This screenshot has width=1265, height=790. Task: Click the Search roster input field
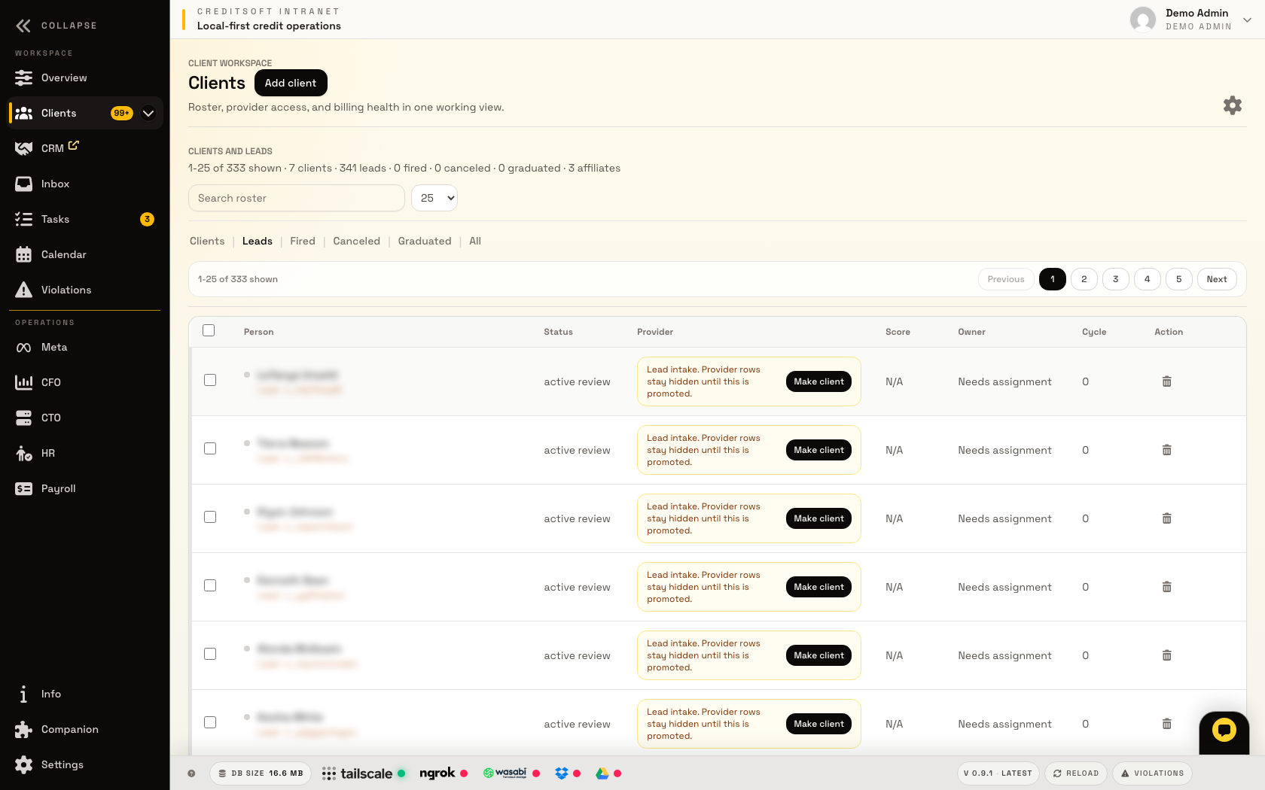(297, 198)
